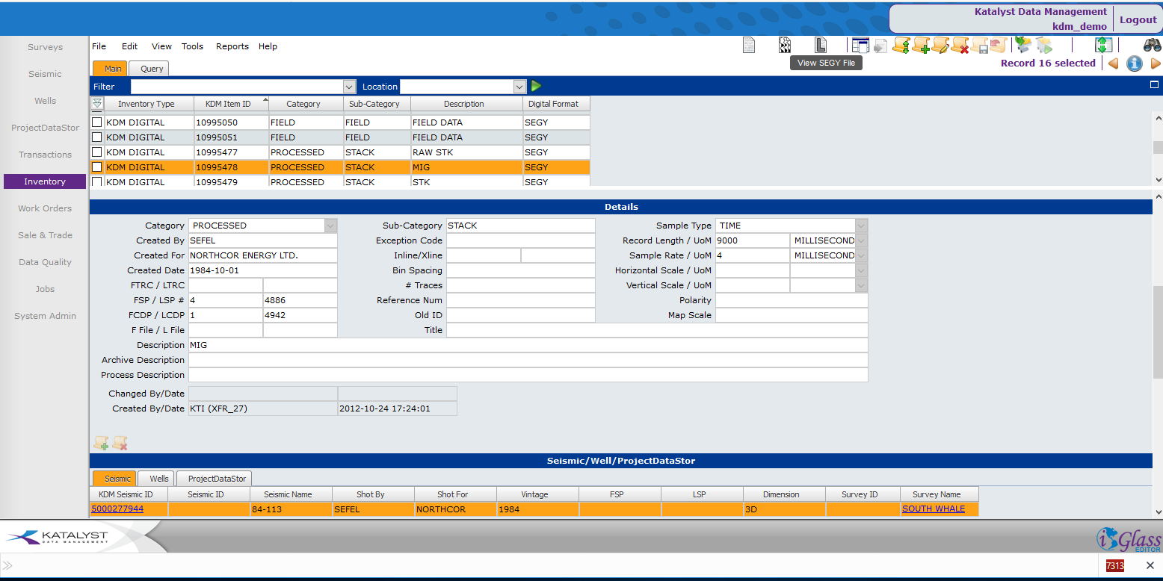Close the bottom bar with X
Viewport: 1163px width, 581px height.
click(x=1150, y=565)
